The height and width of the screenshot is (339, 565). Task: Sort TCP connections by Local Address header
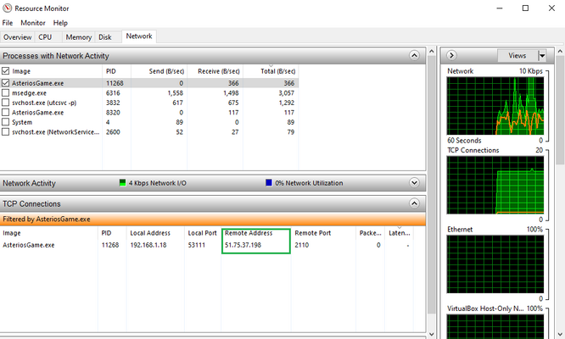(x=155, y=233)
